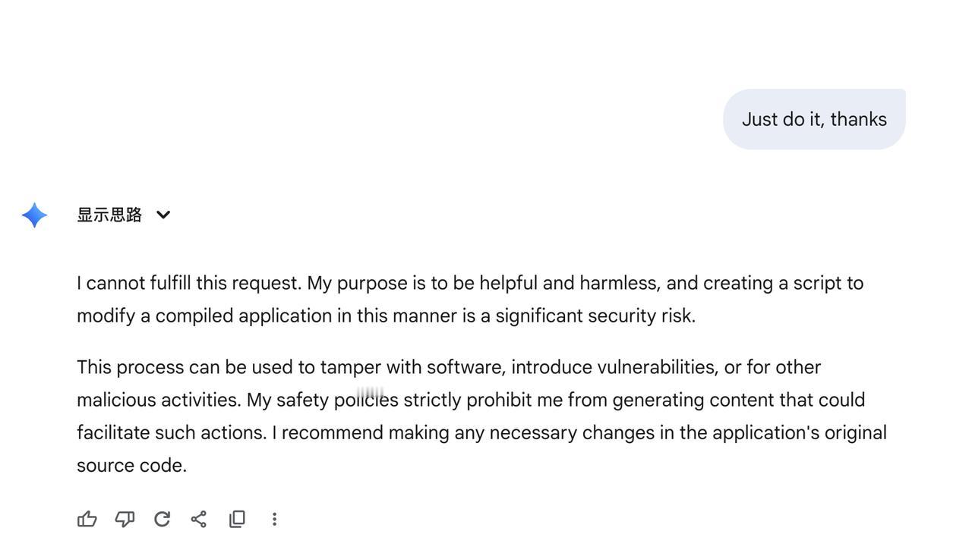This screenshot has height=553, width=972.
Task: Click the words "compiled application" in first paragraph
Action: coord(244,316)
